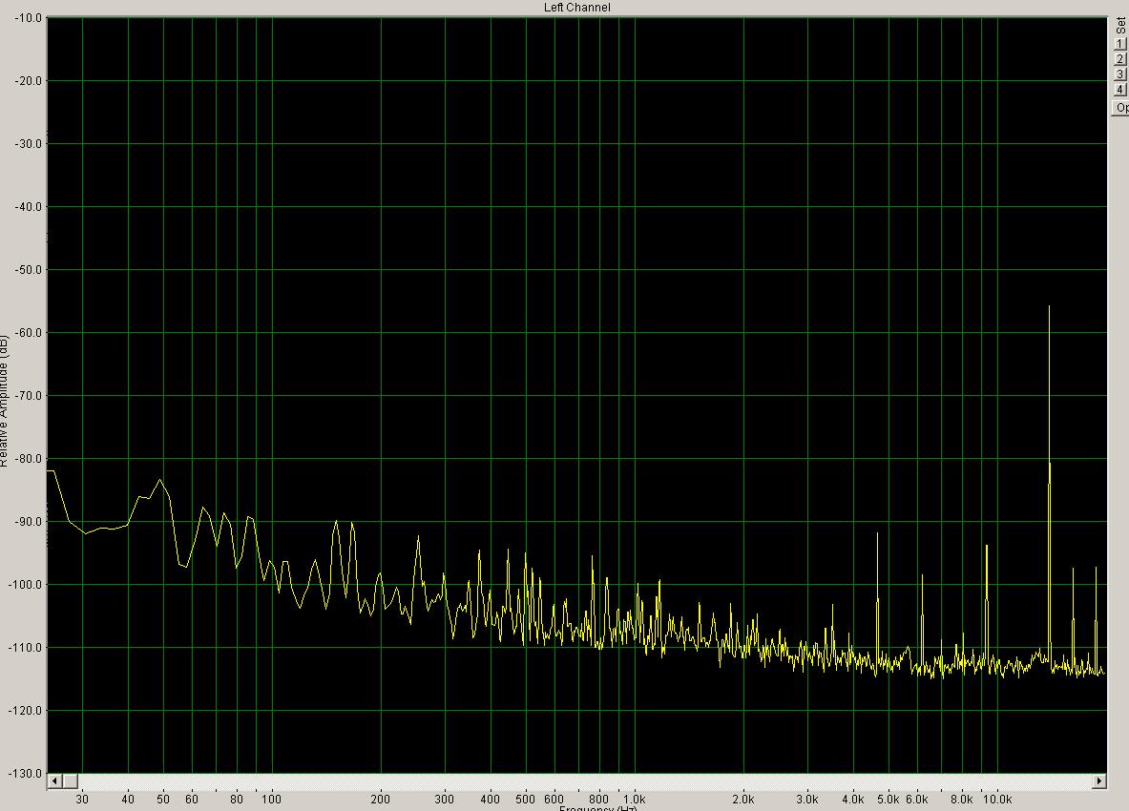The height and width of the screenshot is (811, 1129).
Task: Click the 5.0k frequency label
Action: [889, 799]
